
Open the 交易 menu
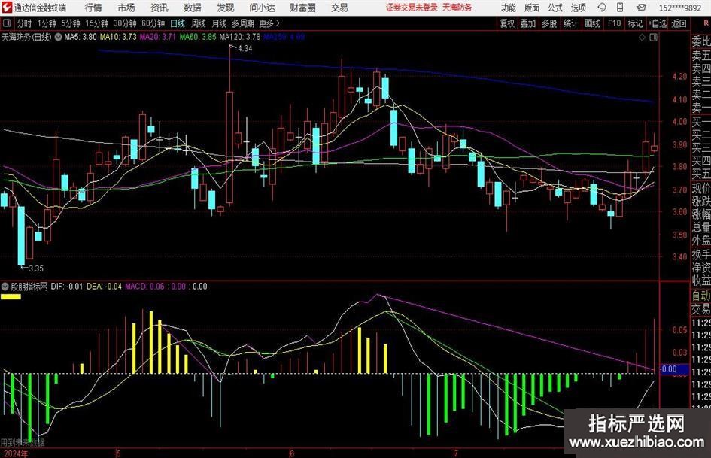click(339, 8)
